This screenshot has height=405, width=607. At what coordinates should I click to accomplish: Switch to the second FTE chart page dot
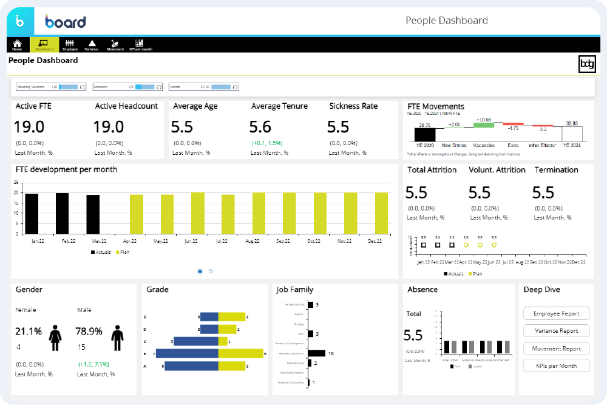coord(211,271)
